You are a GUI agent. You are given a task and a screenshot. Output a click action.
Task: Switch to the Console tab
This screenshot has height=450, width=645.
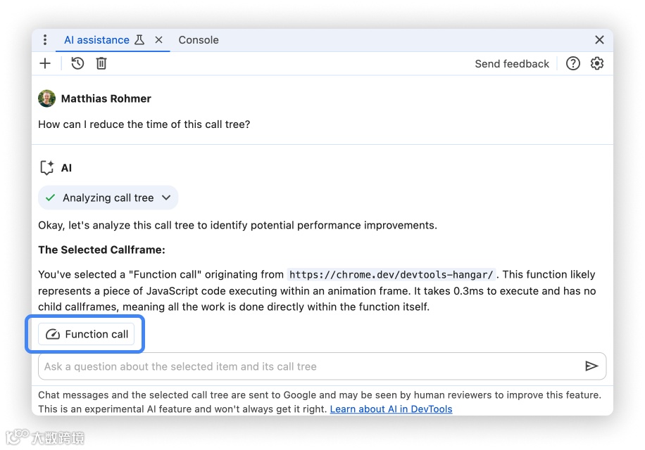tap(199, 40)
